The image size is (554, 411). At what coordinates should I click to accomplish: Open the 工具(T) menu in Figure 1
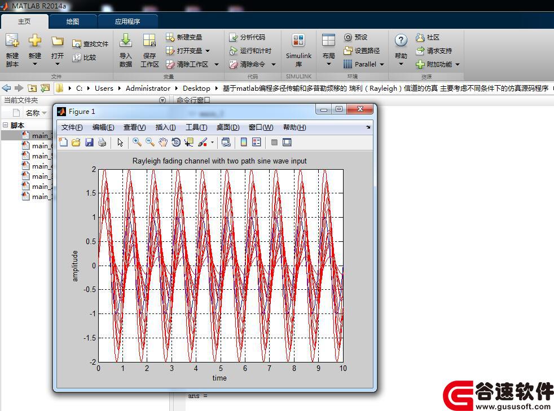click(x=196, y=127)
